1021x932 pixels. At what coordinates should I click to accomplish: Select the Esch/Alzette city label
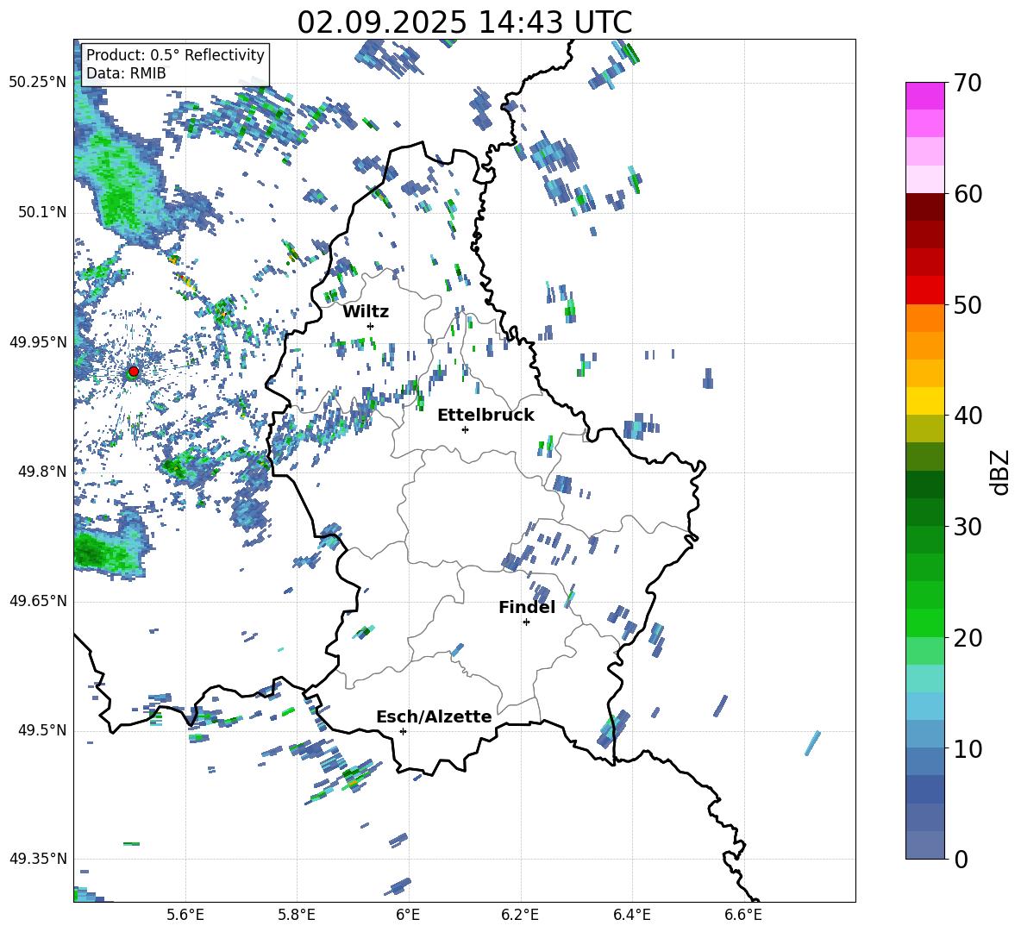tap(435, 716)
